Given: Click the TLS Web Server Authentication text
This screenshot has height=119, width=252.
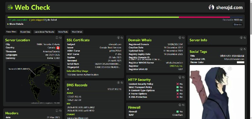Looking at the screenshot, I should point(83,75).
